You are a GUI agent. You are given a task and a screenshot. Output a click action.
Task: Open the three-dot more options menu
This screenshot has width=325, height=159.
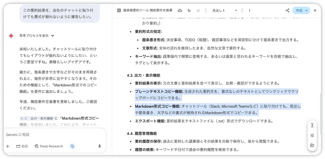click(249, 11)
